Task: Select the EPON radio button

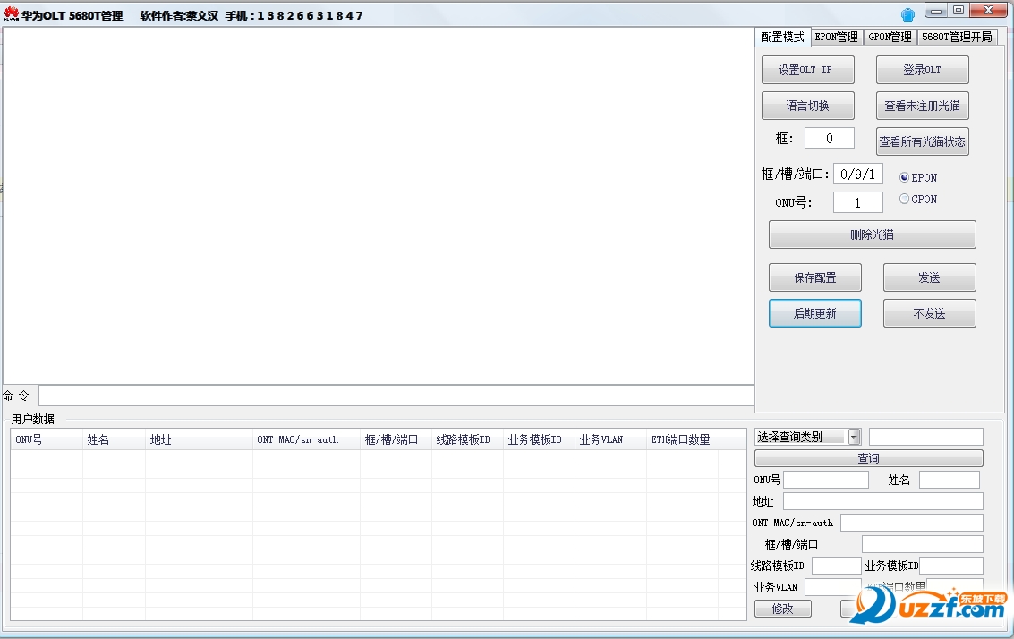Action: click(x=904, y=177)
